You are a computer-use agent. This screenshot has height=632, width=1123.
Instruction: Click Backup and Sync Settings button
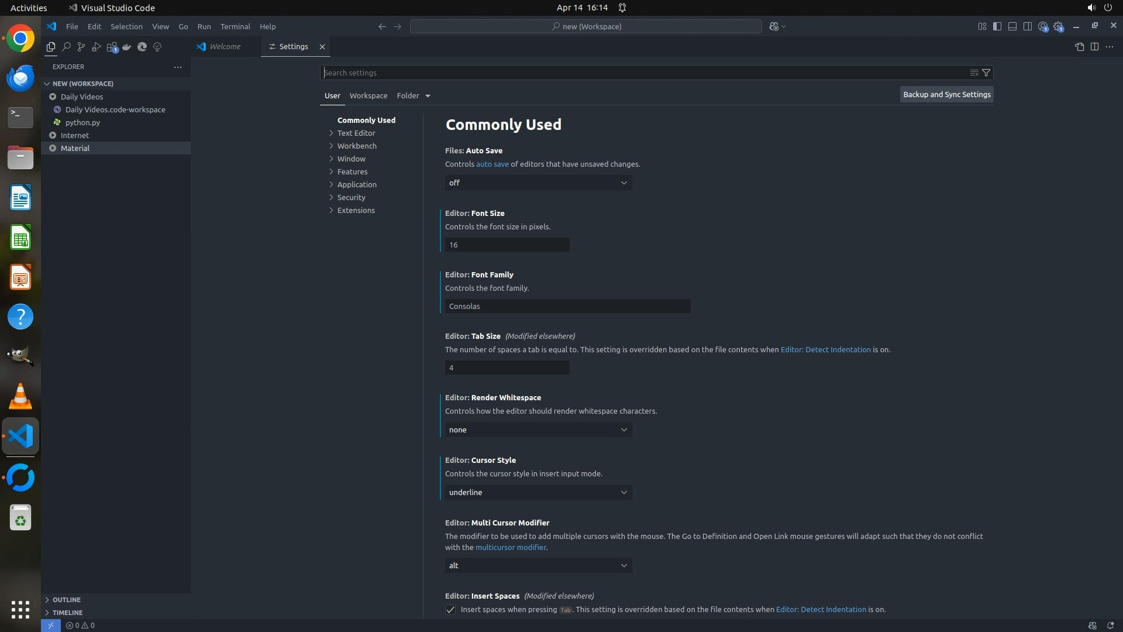[x=946, y=94]
